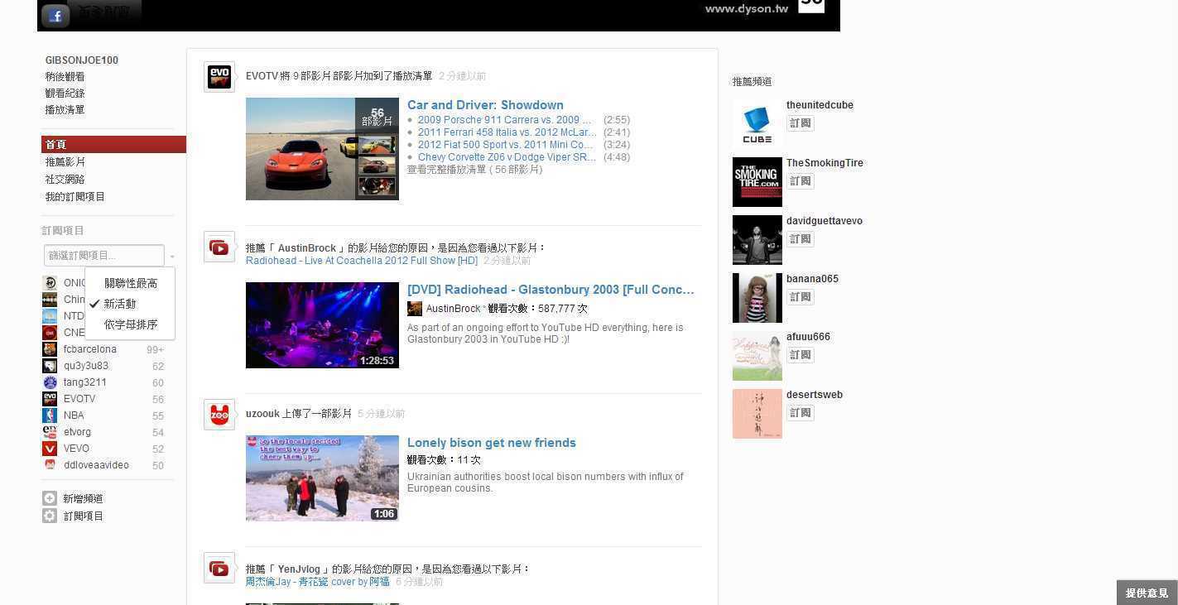Open the www.dyson.tw banner ad
Screen dimensions: 1178x605
439,15
